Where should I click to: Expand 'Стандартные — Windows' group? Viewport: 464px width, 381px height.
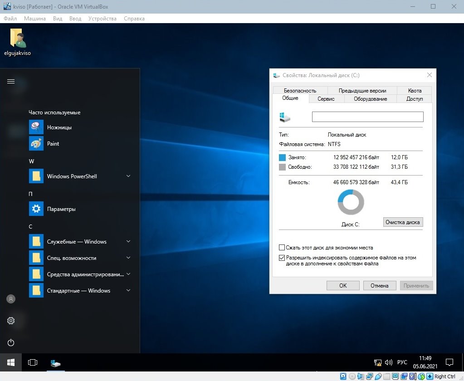pos(128,290)
